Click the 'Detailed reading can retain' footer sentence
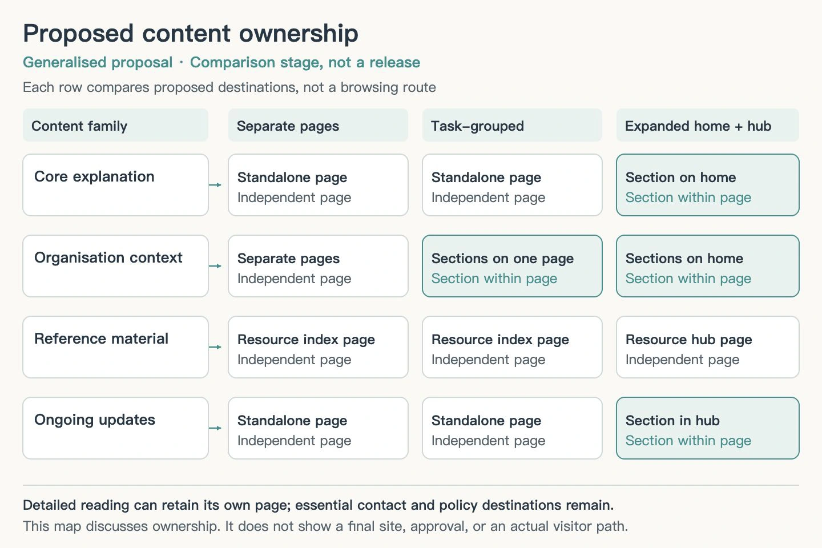 click(x=319, y=505)
